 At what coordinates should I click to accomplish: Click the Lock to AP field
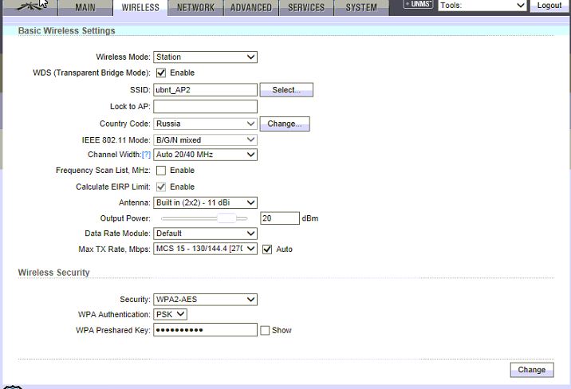pos(205,107)
